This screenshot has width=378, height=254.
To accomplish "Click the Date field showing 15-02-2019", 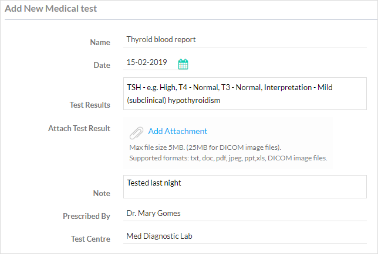I will coord(150,63).
